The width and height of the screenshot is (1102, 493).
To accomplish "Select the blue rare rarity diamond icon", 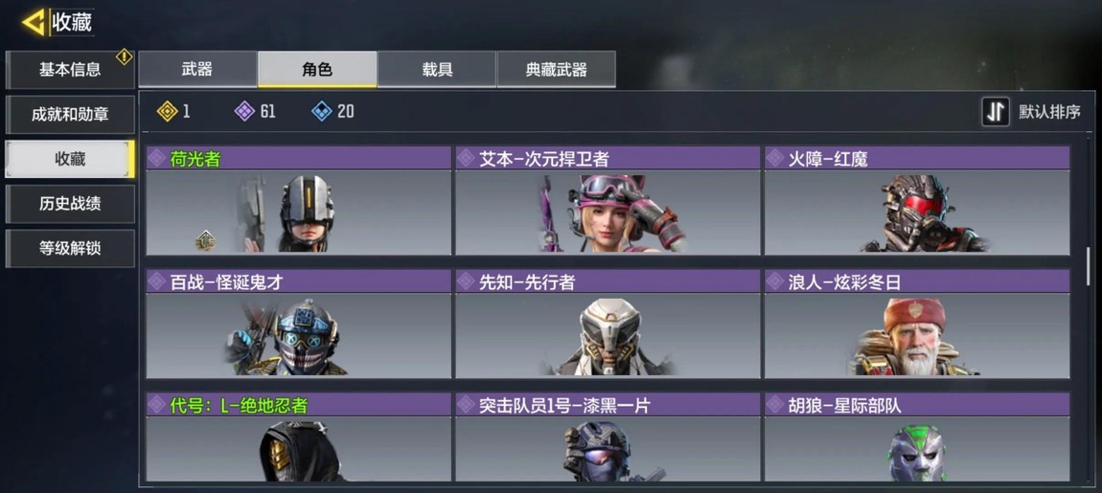I will point(321,111).
